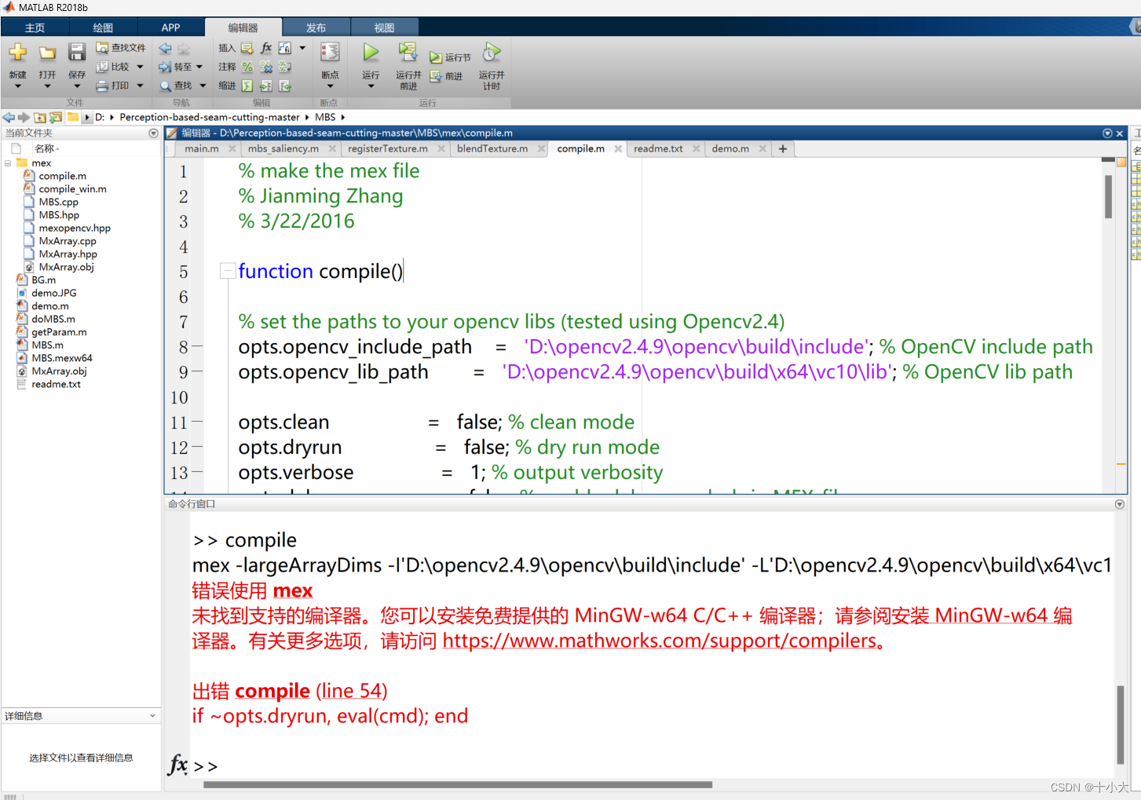Click the fx insert function icon

coord(266,48)
